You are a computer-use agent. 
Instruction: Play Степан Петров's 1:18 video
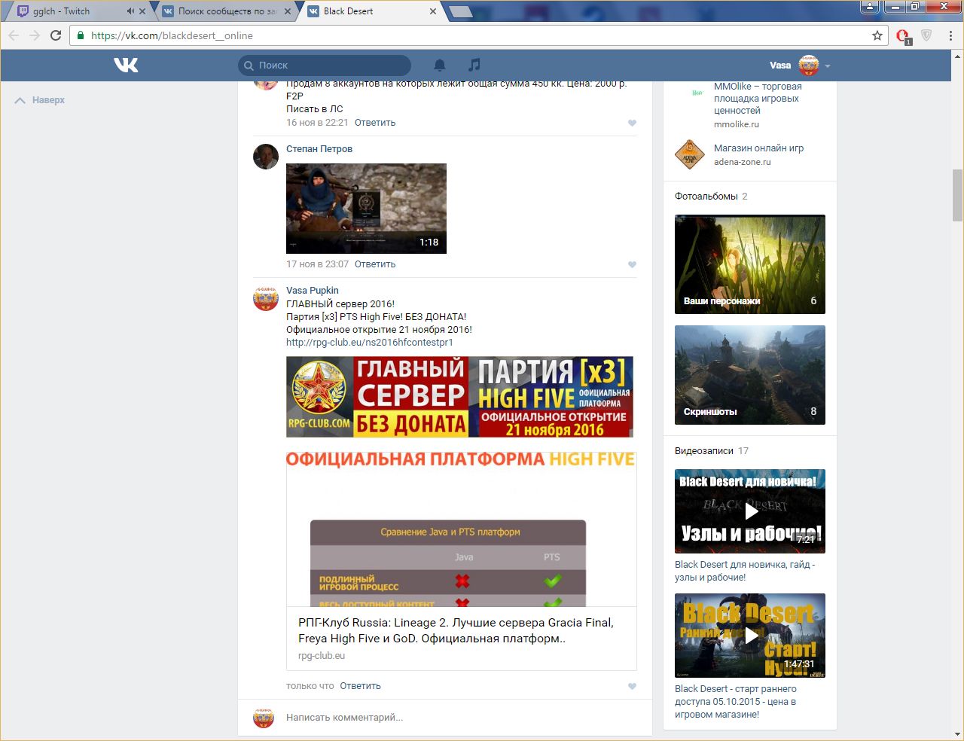366,209
